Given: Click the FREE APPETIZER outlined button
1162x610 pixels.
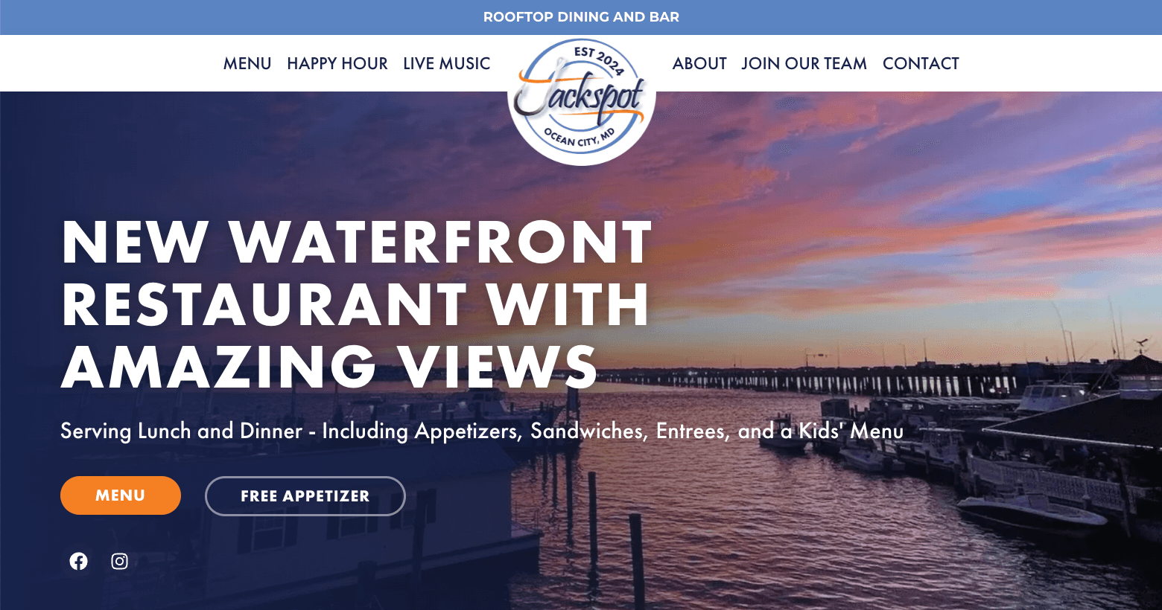Looking at the screenshot, I should [305, 496].
